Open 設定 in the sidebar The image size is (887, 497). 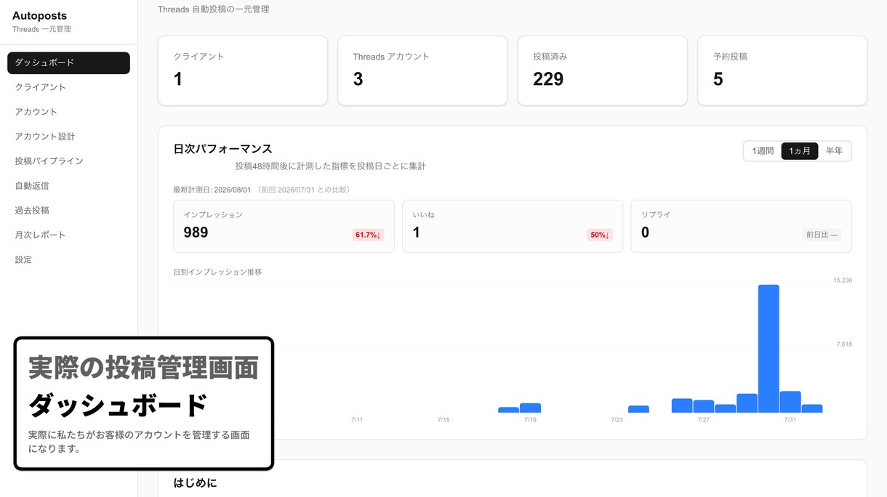(x=68, y=260)
